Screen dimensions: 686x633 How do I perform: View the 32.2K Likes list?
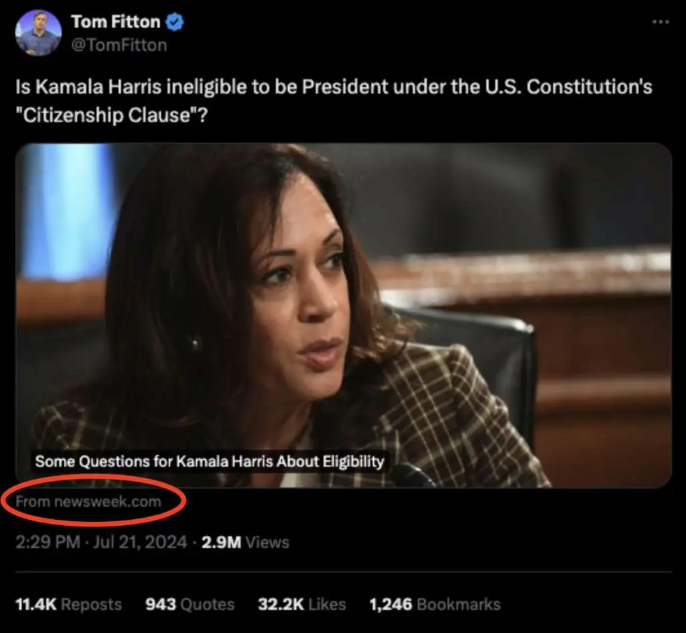(301, 604)
